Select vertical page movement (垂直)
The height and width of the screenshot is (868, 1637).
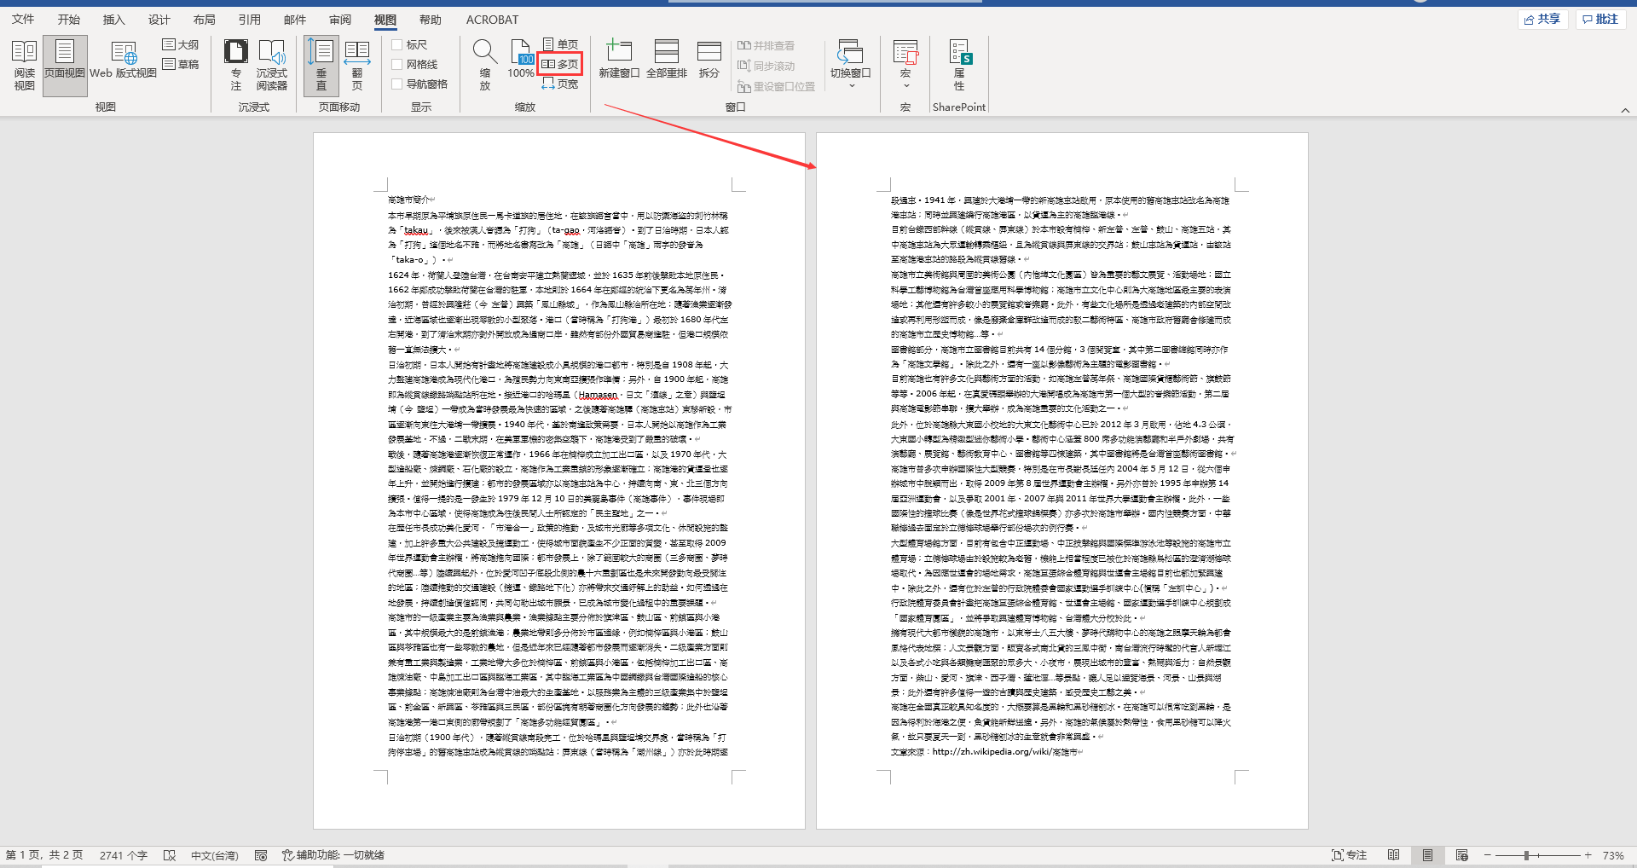click(x=321, y=66)
